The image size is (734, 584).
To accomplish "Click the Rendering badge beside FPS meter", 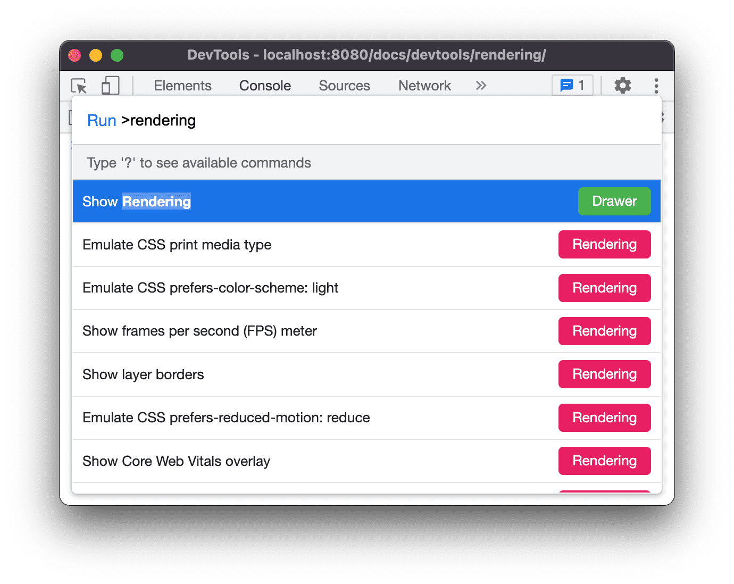I will [x=604, y=331].
